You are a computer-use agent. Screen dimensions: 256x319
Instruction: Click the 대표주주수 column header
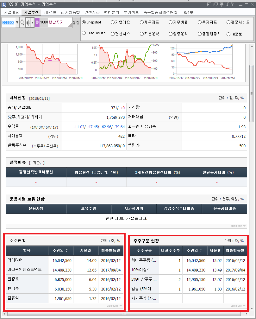171,251
